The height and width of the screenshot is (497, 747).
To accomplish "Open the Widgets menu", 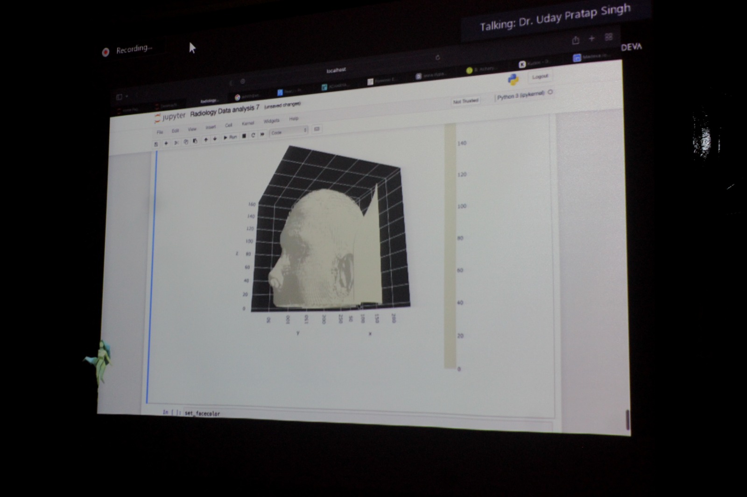I will [271, 121].
